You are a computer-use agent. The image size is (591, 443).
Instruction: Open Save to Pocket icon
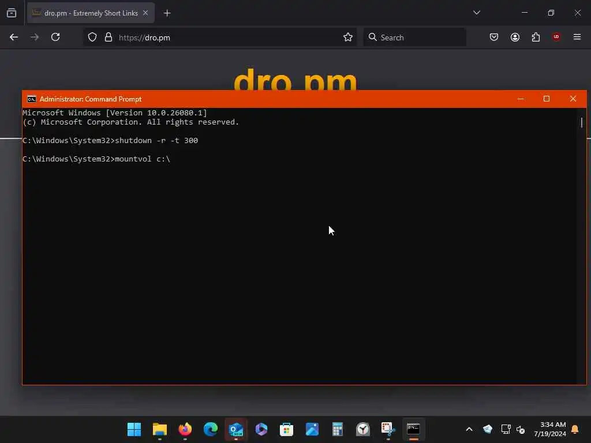(x=494, y=37)
